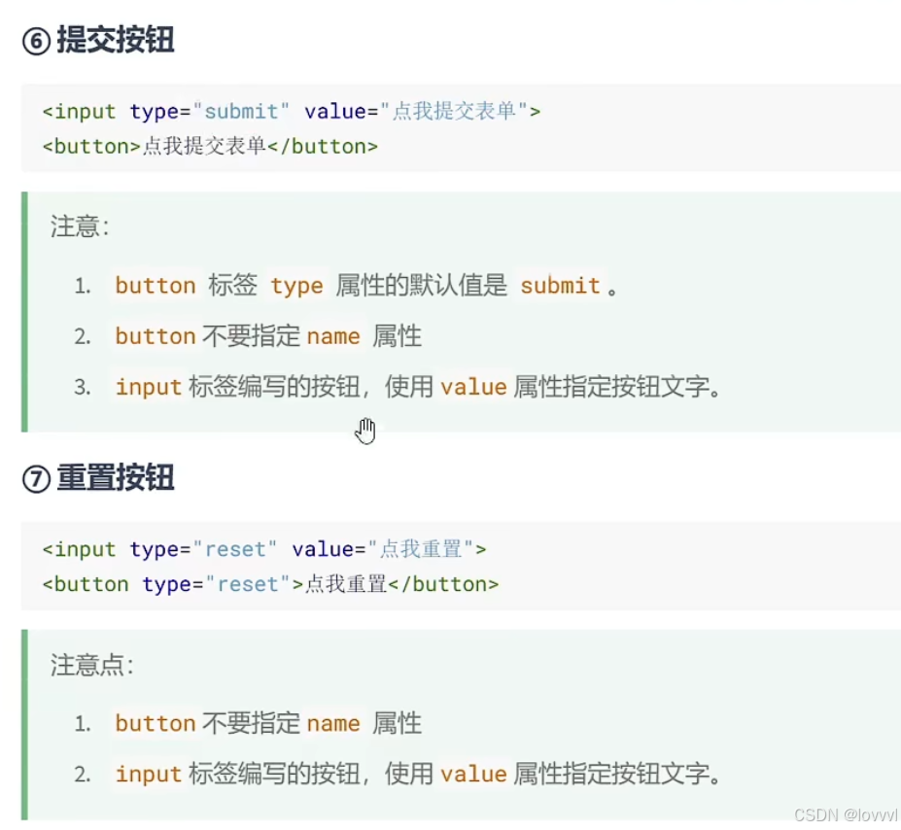Click the orange 'type' inline code word
The image size is (901, 830).
(296, 286)
